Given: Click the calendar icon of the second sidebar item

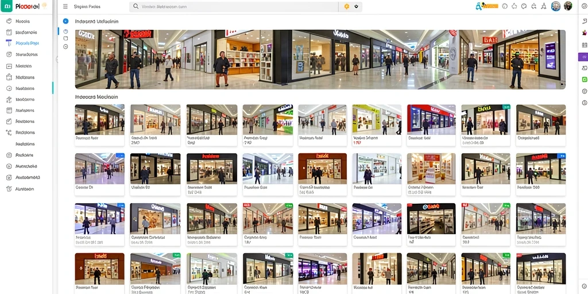Looking at the screenshot, I should pyautogui.click(x=9, y=32).
